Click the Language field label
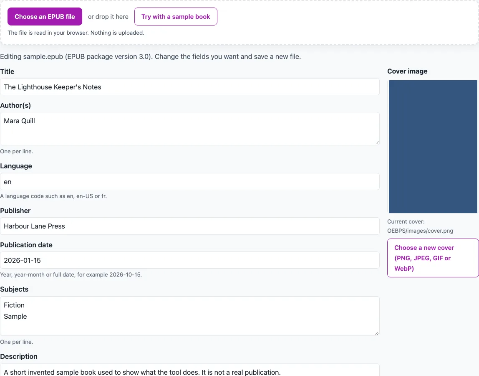The image size is (479, 376). (x=16, y=166)
